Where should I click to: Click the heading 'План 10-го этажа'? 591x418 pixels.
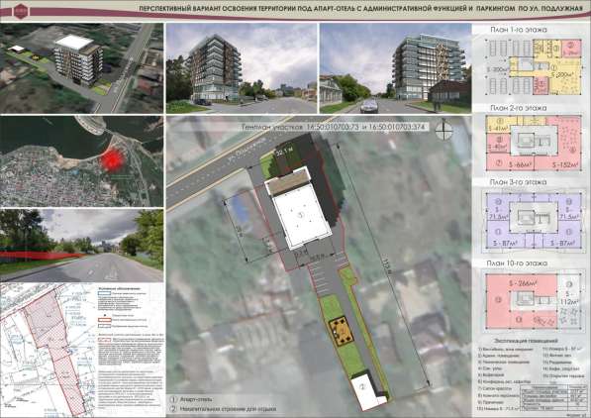(517, 263)
